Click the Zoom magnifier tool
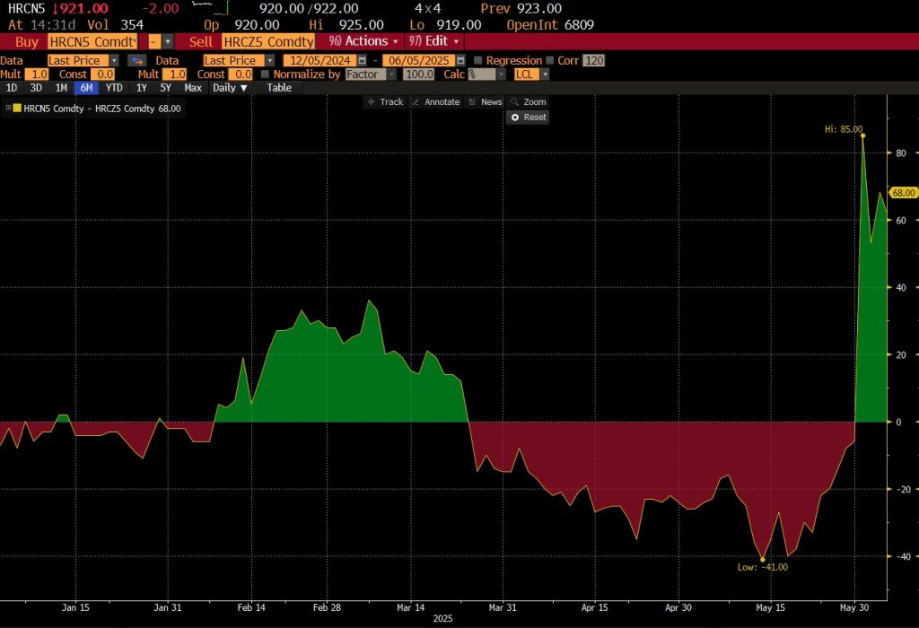 click(x=528, y=102)
